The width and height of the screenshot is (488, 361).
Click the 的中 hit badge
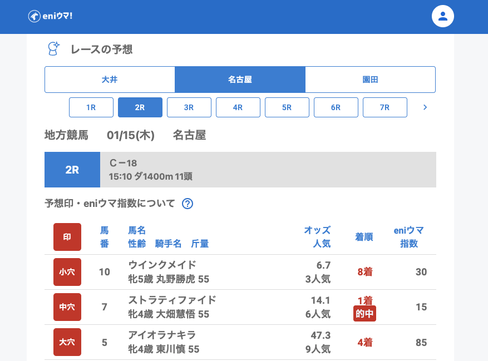tap(364, 314)
